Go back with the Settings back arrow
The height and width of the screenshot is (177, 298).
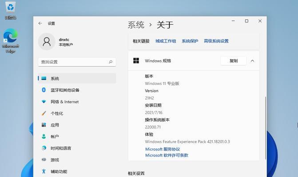(40, 23)
